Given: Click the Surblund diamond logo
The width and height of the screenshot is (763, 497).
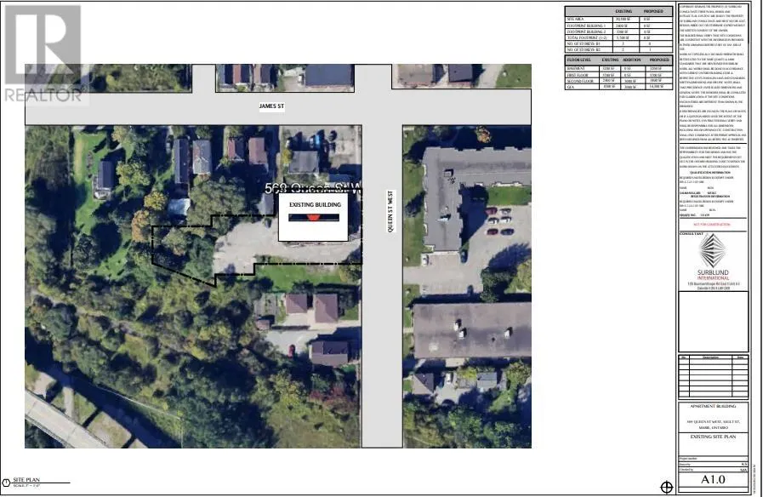Looking at the screenshot, I should tap(713, 251).
